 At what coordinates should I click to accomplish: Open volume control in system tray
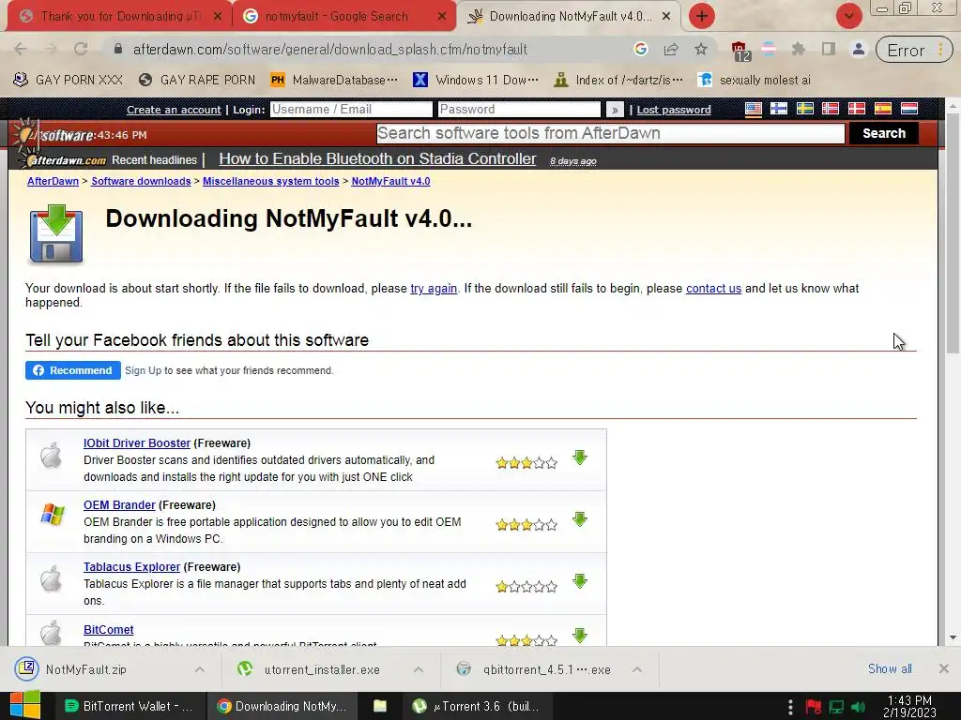859,707
